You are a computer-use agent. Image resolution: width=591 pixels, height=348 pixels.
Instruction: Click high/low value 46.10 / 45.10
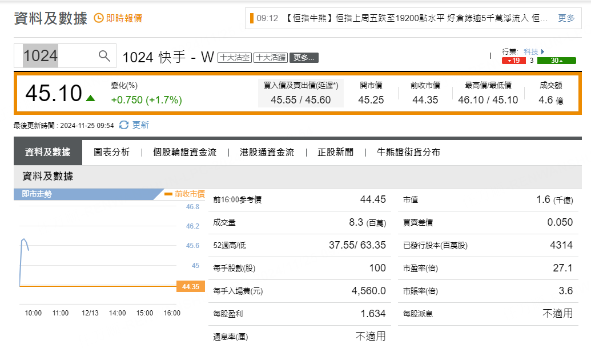(488, 100)
